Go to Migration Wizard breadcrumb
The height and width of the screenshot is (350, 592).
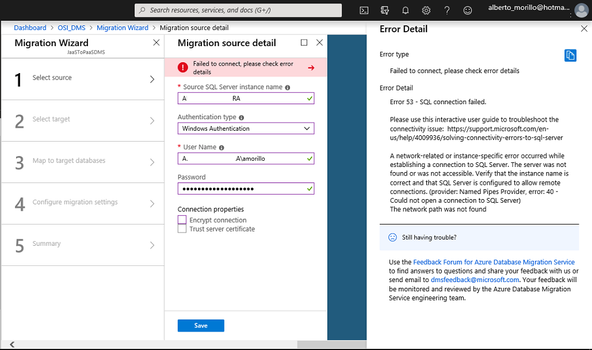point(123,28)
